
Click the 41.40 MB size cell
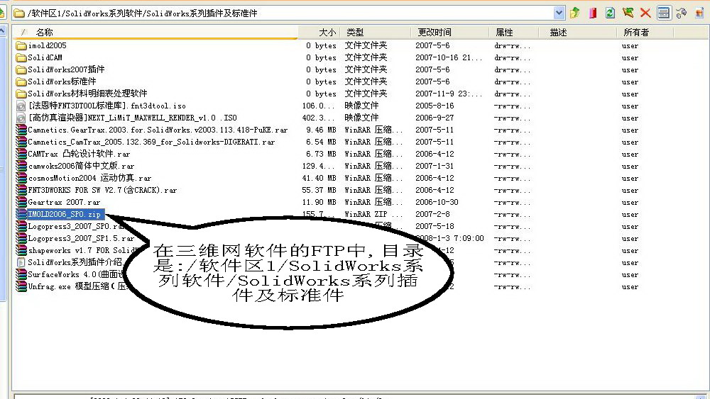[319, 178]
